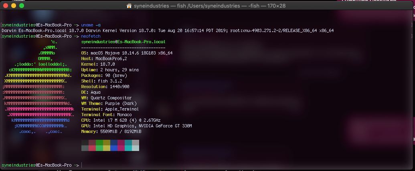Click the 'Resolution: 1440x900' line
This screenshot has height=171, width=415.
coord(105,87)
